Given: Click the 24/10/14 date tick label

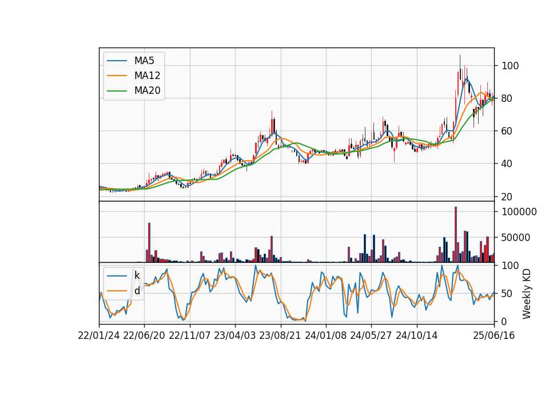Looking at the screenshot, I should (x=417, y=336).
